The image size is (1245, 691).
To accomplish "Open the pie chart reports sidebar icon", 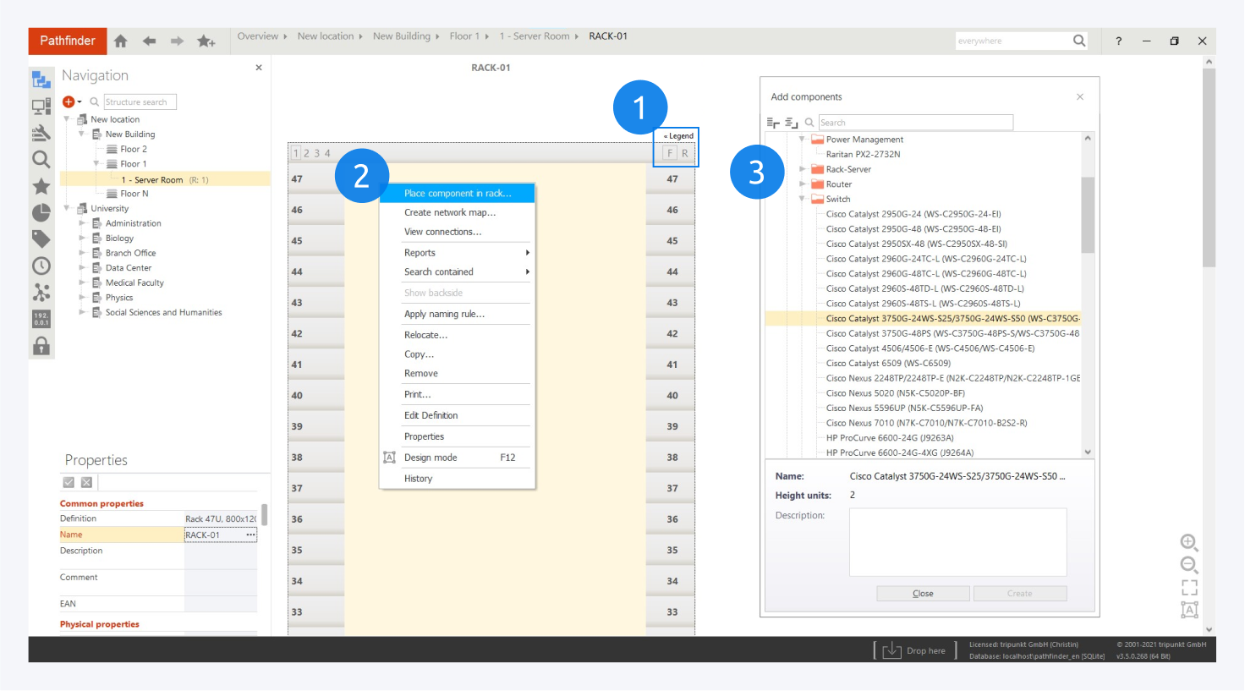I will point(41,212).
